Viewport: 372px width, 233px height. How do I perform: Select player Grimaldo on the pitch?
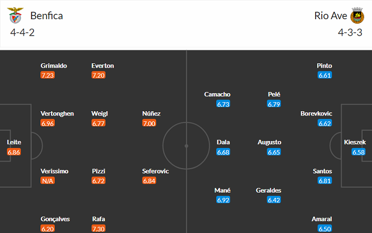[x=54, y=66]
